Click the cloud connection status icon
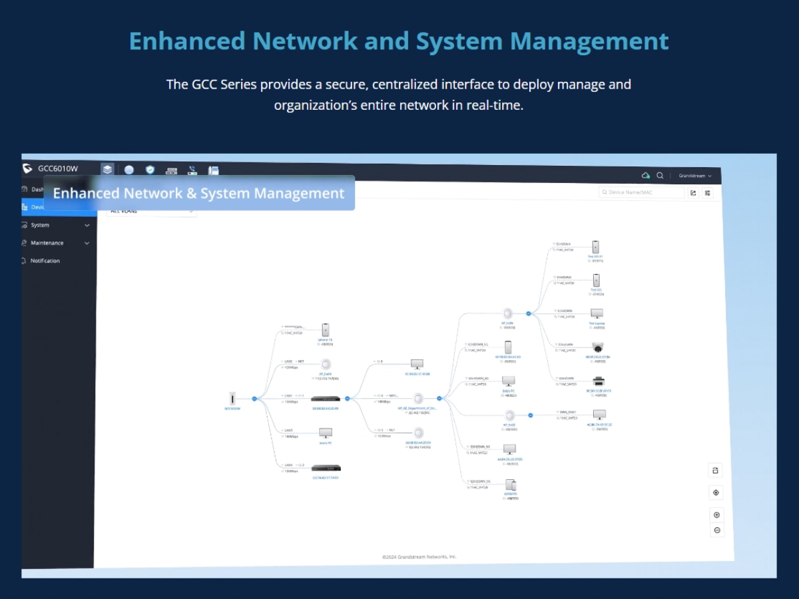 click(x=645, y=176)
